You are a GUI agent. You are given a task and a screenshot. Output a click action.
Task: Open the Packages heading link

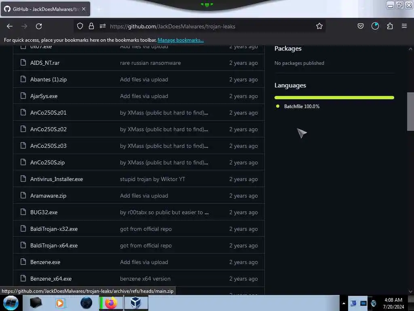288,49
